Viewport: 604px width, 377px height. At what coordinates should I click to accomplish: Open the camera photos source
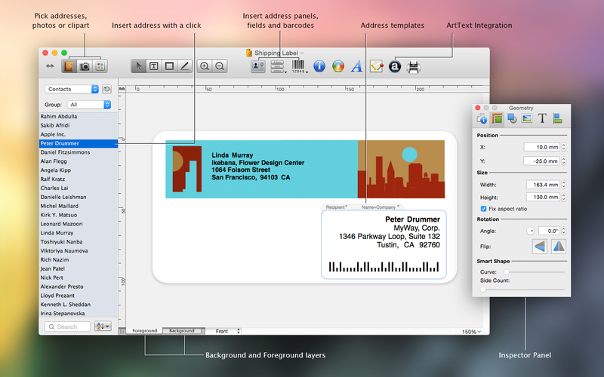click(x=85, y=66)
